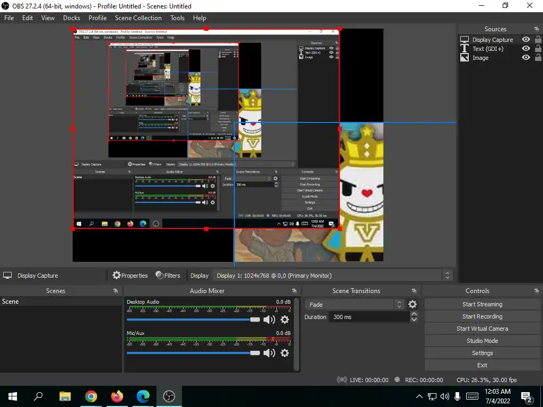This screenshot has height=407, width=543.
Task: Open the touch keyboard tray icon
Action: (472, 396)
